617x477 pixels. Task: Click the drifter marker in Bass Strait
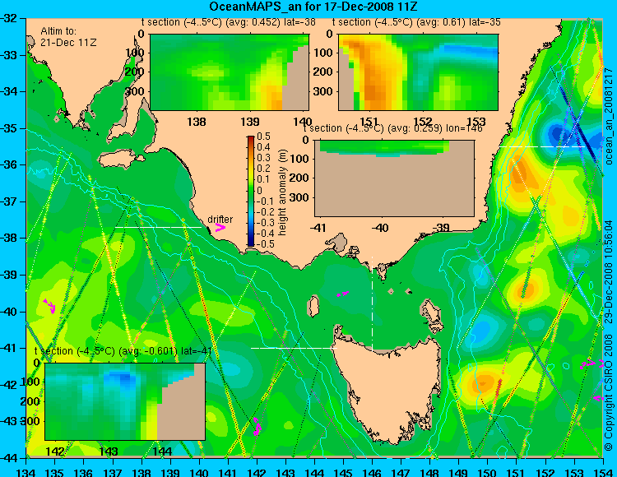[343, 294]
